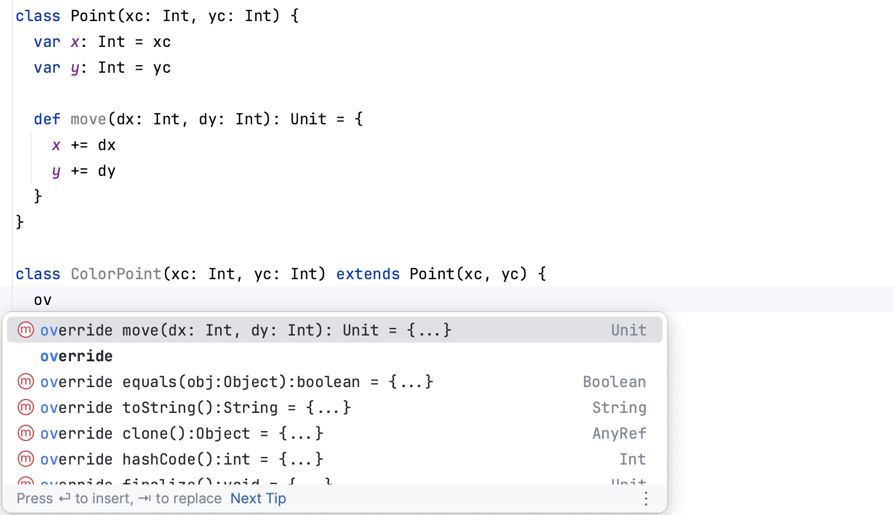This screenshot has width=894, height=515.
Task: Pick the override equals(obj:Object) completion
Action: point(236,382)
